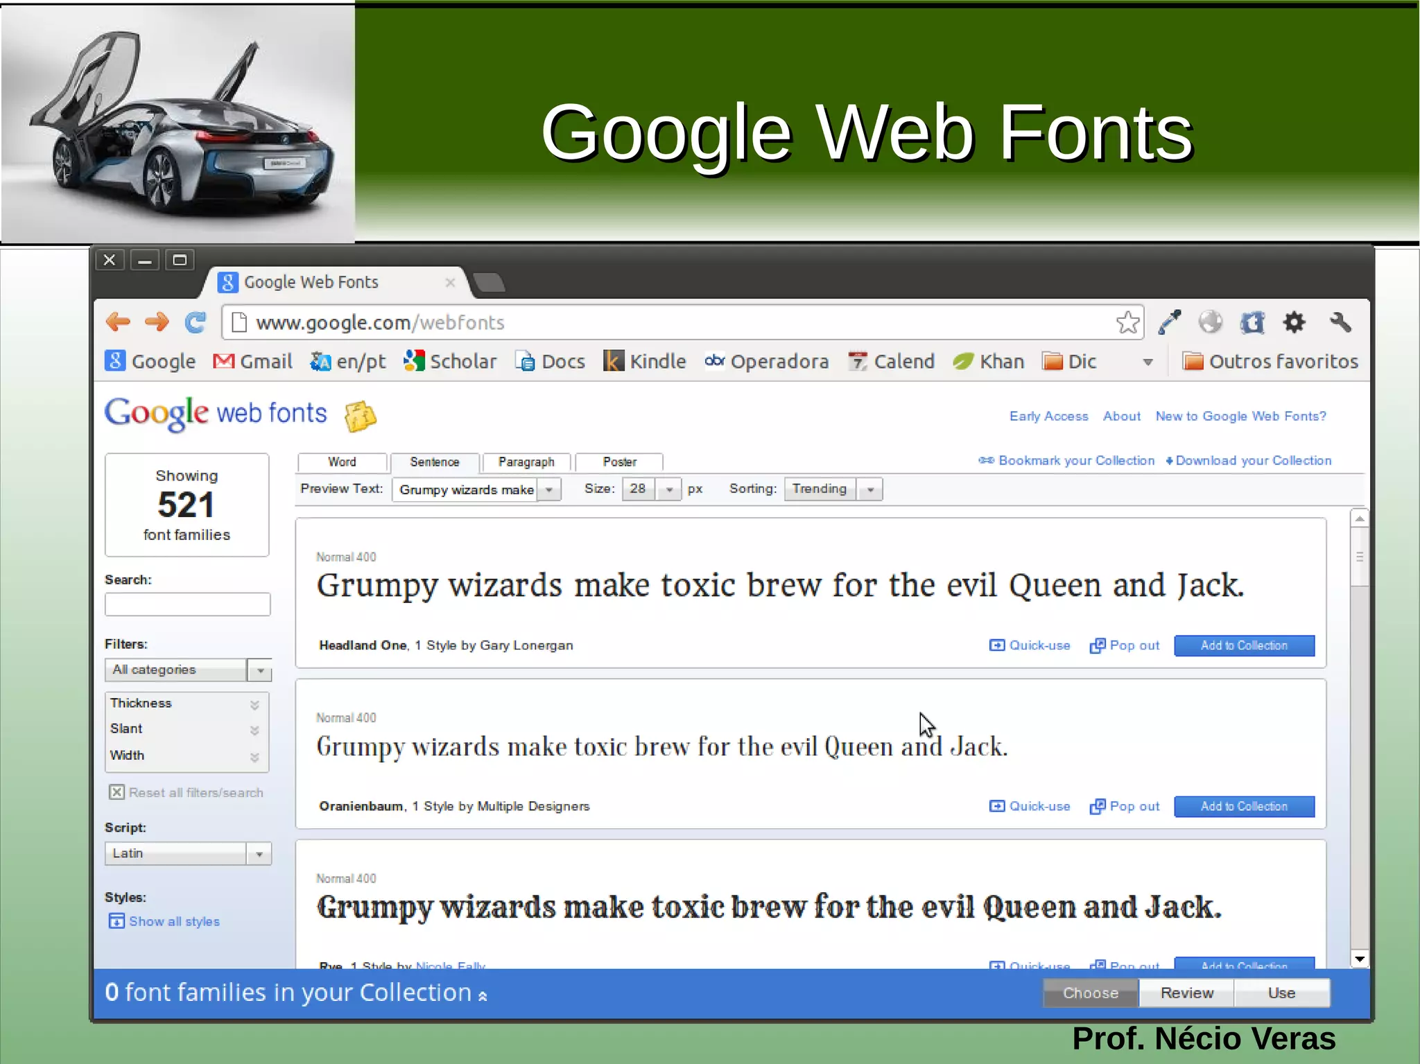Click the Google web fonts logo
Screen dimensions: 1420x1064
point(216,414)
